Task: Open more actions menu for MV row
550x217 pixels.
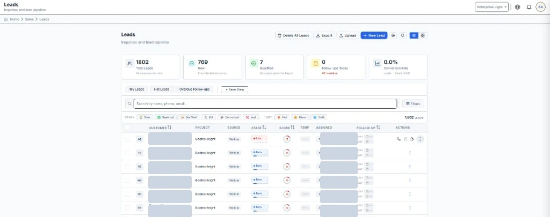Action: 410,180
